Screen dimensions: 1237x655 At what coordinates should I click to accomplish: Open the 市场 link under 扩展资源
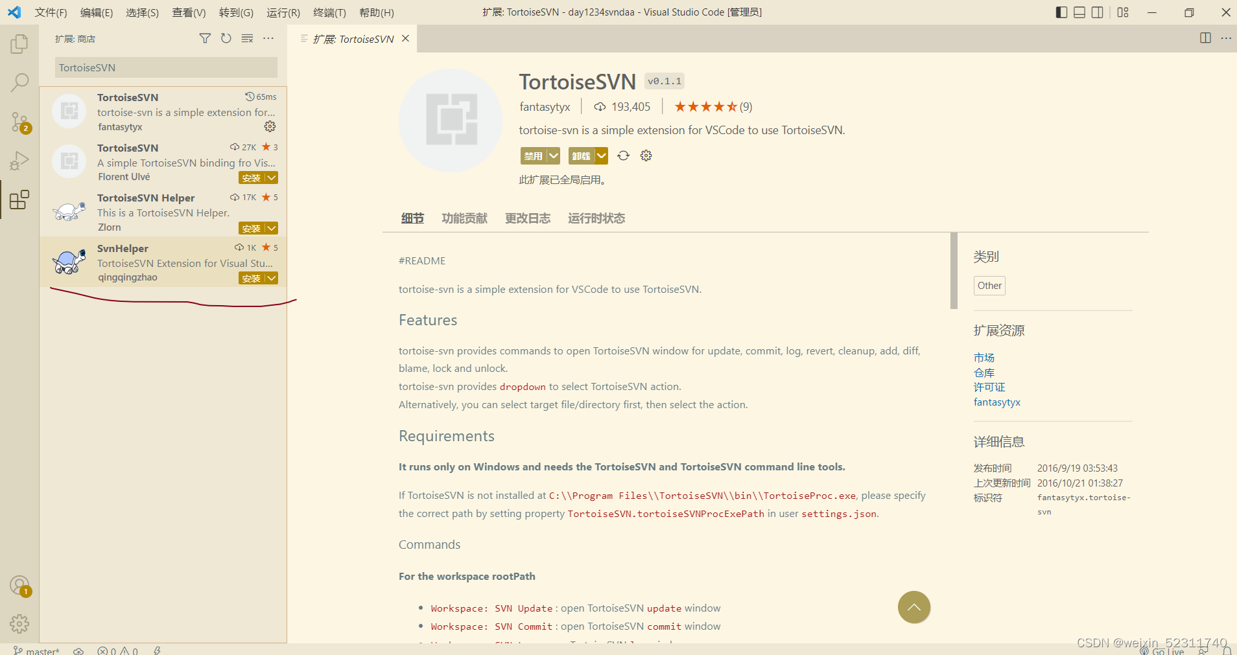pos(984,358)
